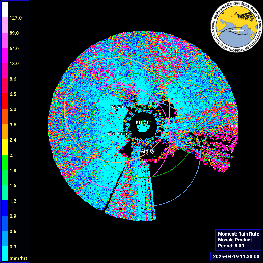Pick the legend swatch between 1.2 and 1.5
Viewport: 263px width, 263px height.
[x=5, y=193]
